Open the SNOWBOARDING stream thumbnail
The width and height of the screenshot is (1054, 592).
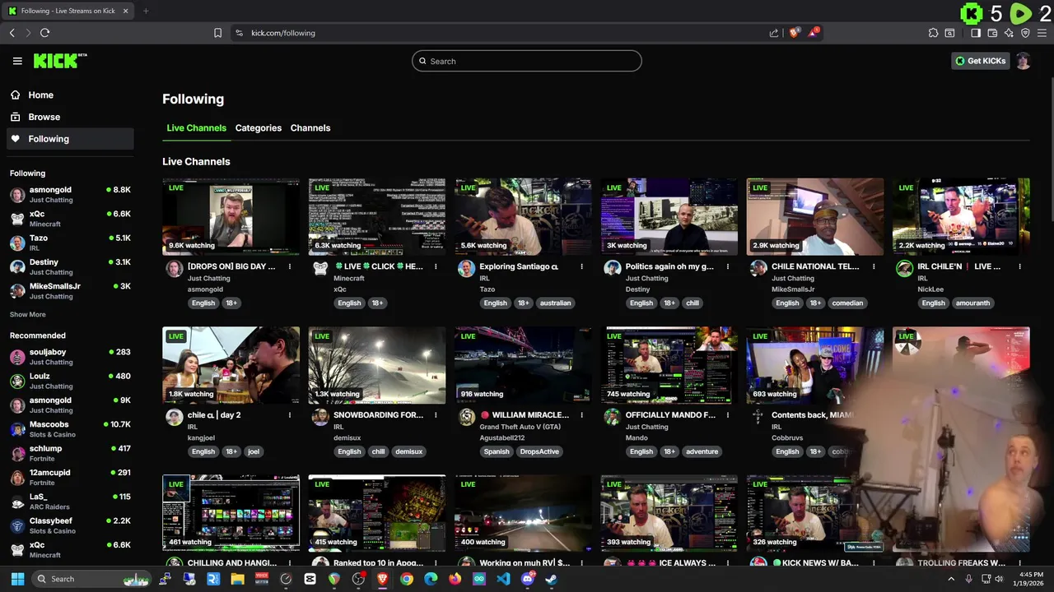coord(377,365)
